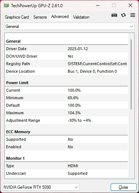
Task: Open the Validation tab
Action: [81, 17]
